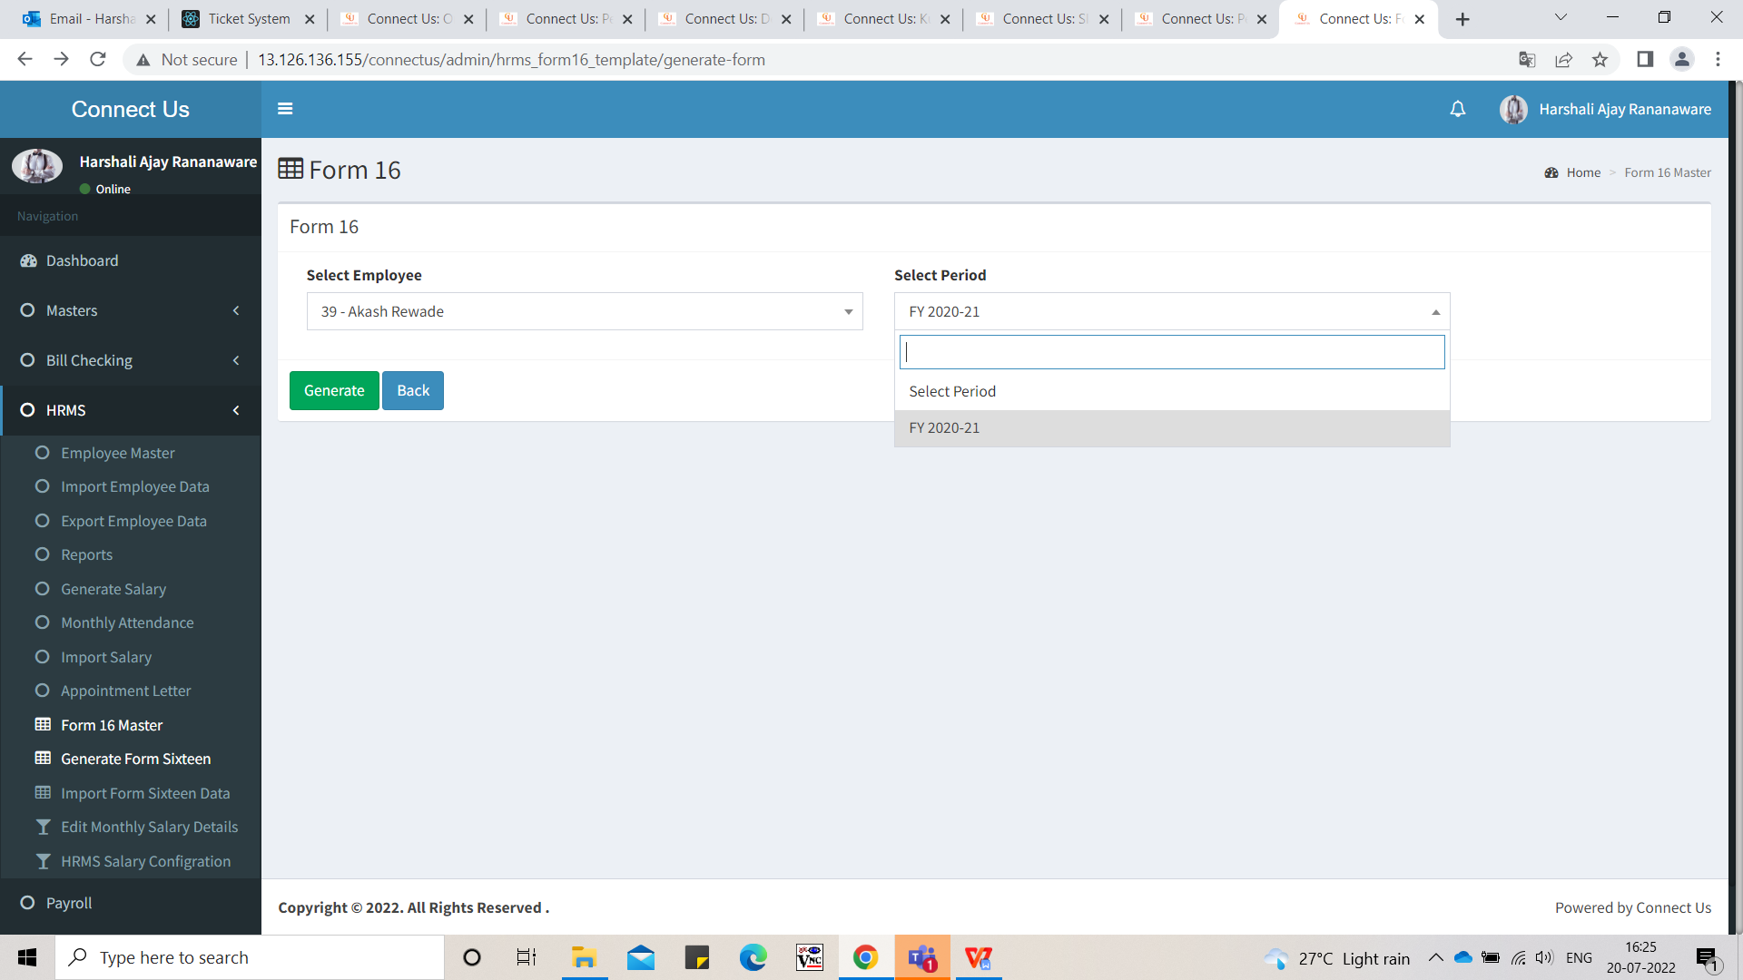Bookmark this page with the star icon
This screenshot has height=980, width=1743.
click(x=1600, y=60)
